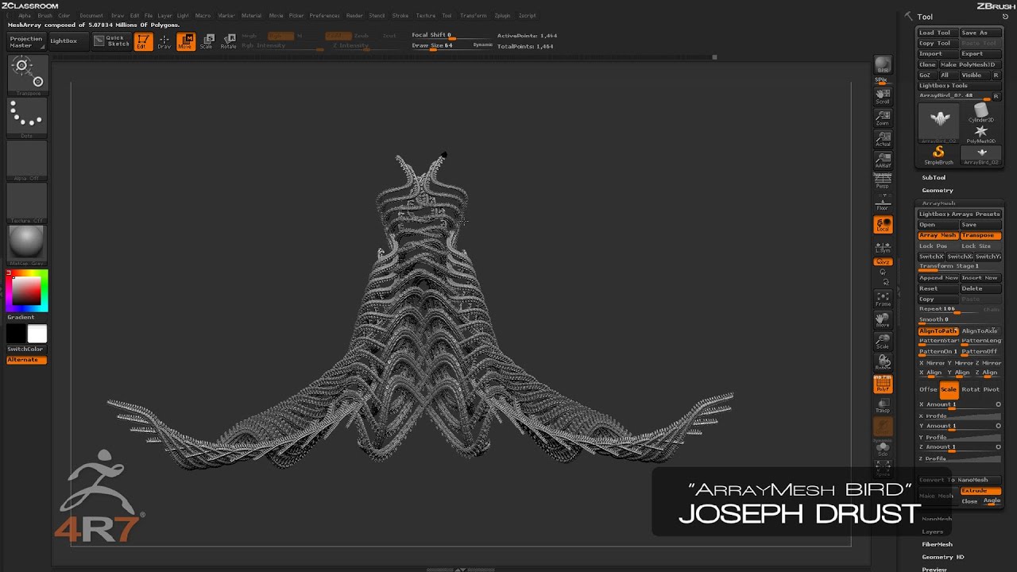
Task: Open the Material menu
Action: click(x=251, y=15)
